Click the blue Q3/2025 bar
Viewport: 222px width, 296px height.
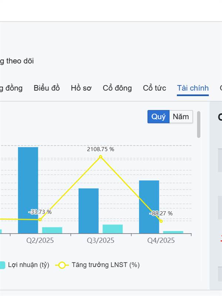tap(88, 211)
